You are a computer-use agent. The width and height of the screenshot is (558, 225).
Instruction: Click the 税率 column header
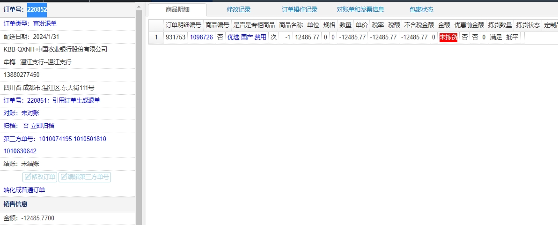coord(378,25)
